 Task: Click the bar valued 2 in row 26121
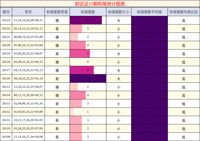point(74,37)
